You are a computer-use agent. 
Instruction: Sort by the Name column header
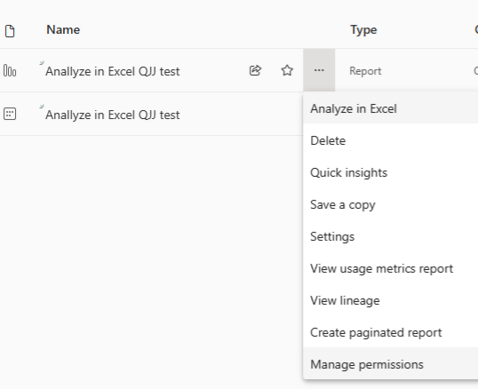pos(63,30)
